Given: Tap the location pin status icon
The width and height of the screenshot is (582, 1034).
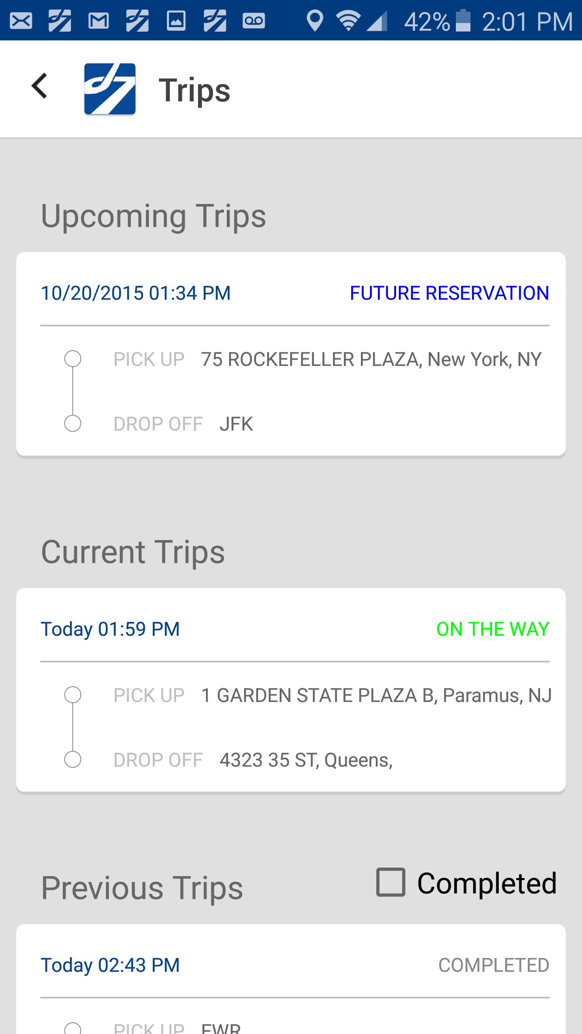Looking at the screenshot, I should (314, 21).
